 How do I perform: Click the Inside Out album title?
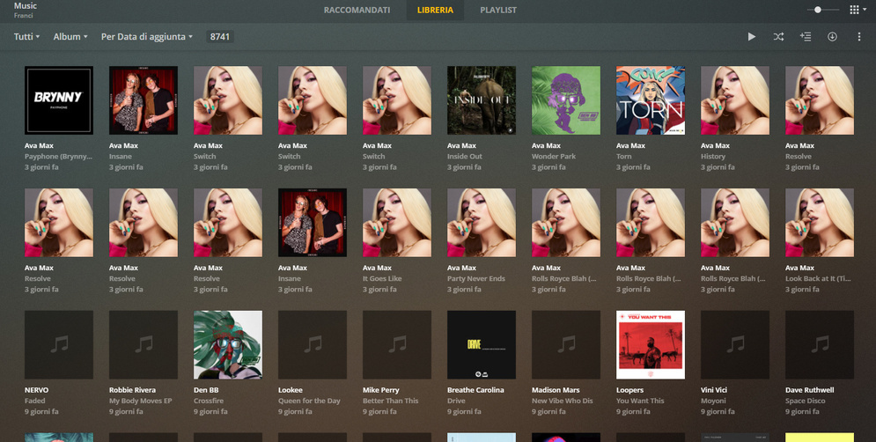(x=464, y=157)
